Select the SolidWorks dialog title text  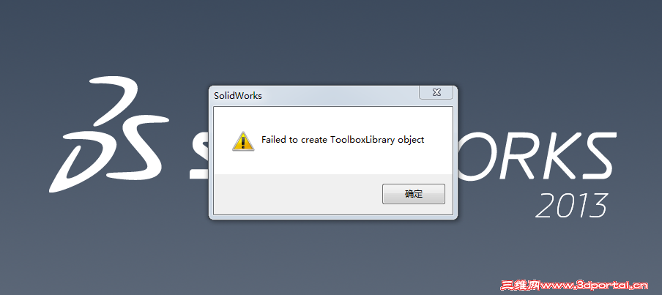pos(238,96)
